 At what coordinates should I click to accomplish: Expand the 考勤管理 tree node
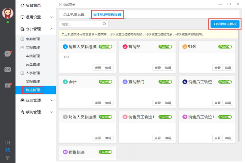[22, 39]
